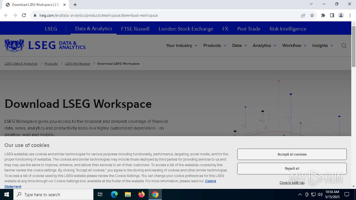This screenshot has width=356, height=200.
Task: Open Task View in the taskbar
Action: click(x=100, y=194)
